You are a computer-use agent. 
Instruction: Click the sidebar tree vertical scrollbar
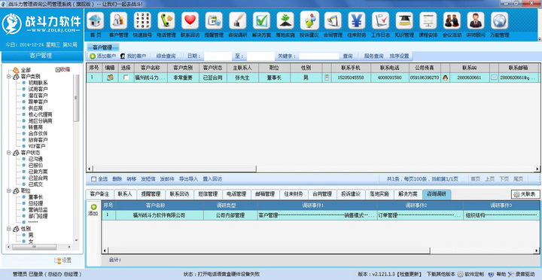[x=76, y=98]
